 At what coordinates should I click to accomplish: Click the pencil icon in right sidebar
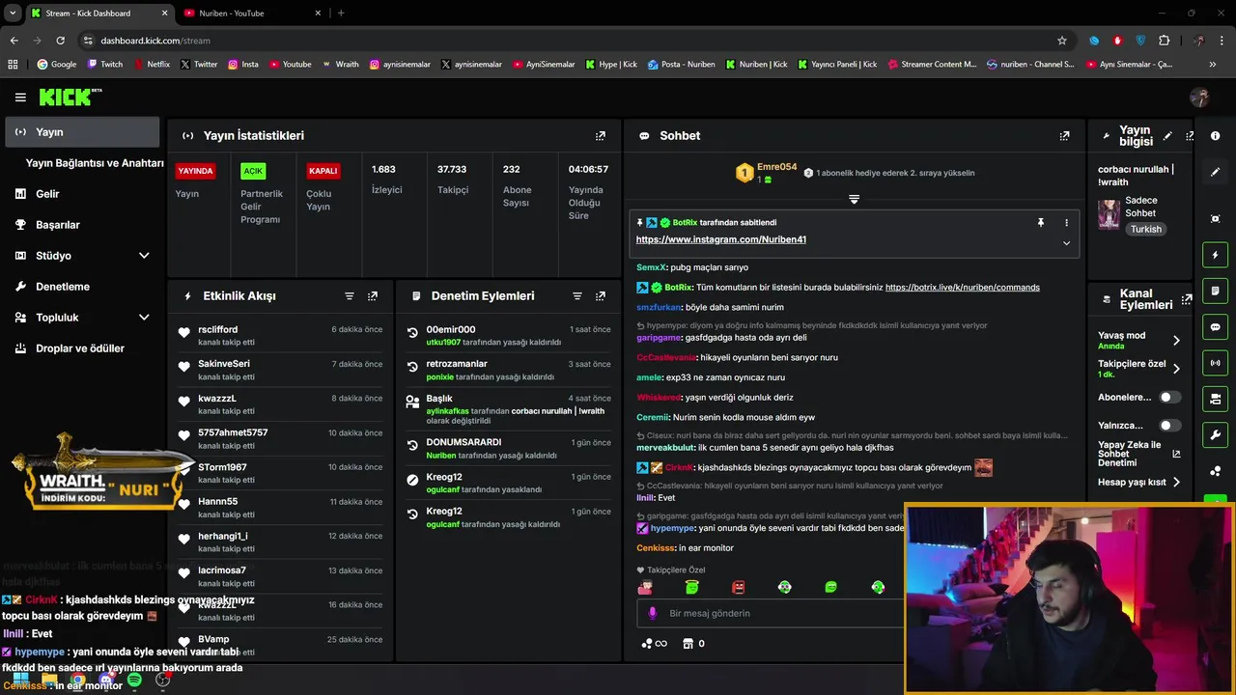tap(1215, 172)
